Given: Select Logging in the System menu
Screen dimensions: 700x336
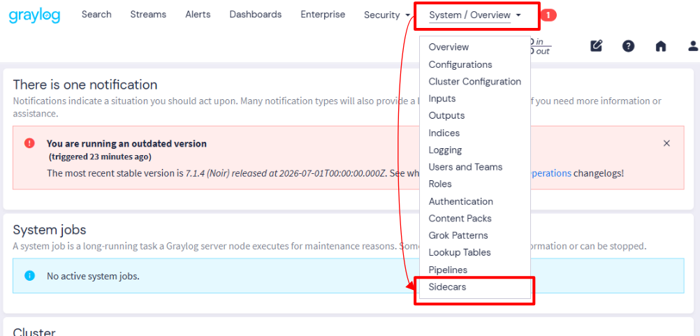Looking at the screenshot, I should pos(445,150).
